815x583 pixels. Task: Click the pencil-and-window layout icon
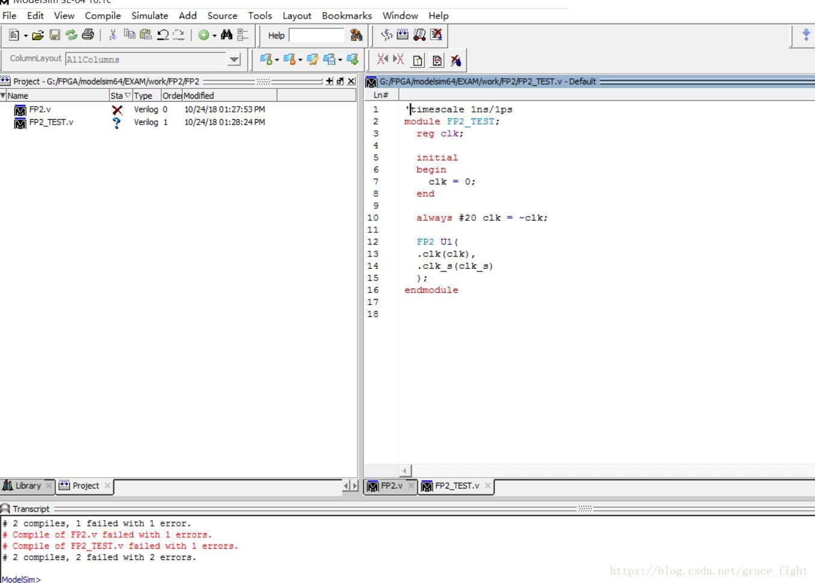(x=312, y=59)
